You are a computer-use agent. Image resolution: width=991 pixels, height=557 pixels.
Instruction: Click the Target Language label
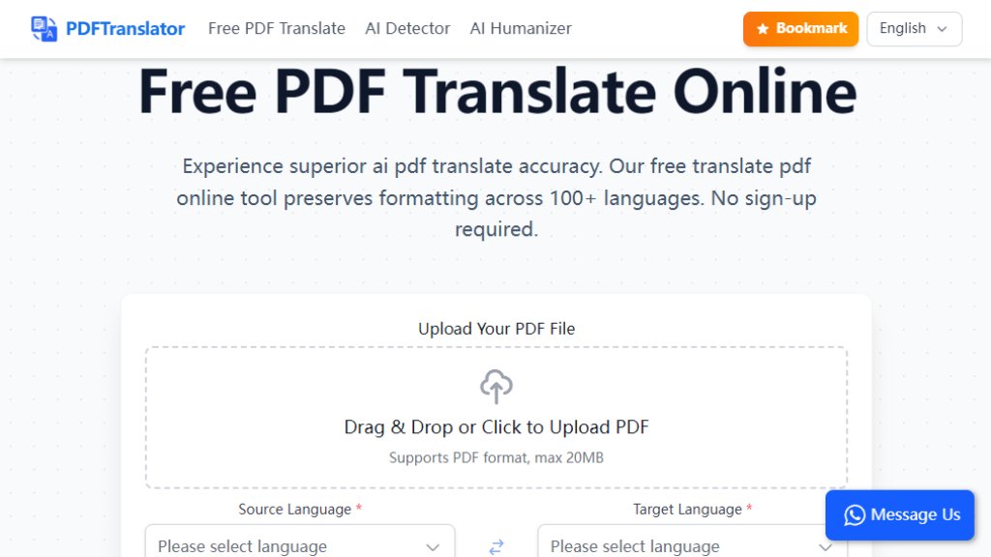click(688, 510)
